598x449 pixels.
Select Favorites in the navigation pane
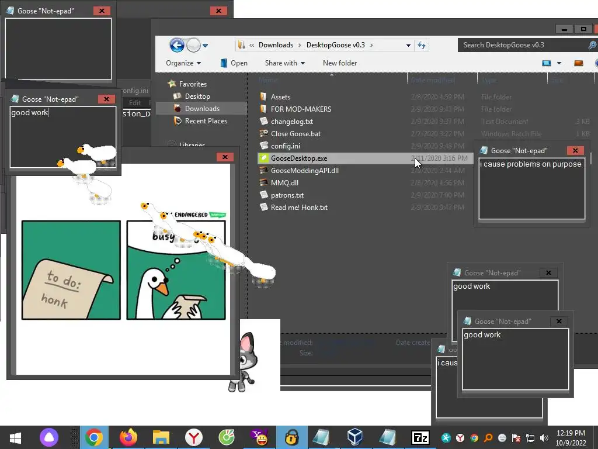(x=193, y=84)
